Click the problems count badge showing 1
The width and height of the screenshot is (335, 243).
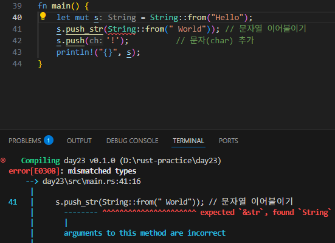click(49, 141)
